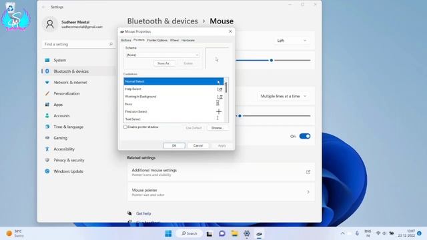427x240 pixels.
Task: Open the Scheme dropdown
Action: pyautogui.click(x=162, y=55)
